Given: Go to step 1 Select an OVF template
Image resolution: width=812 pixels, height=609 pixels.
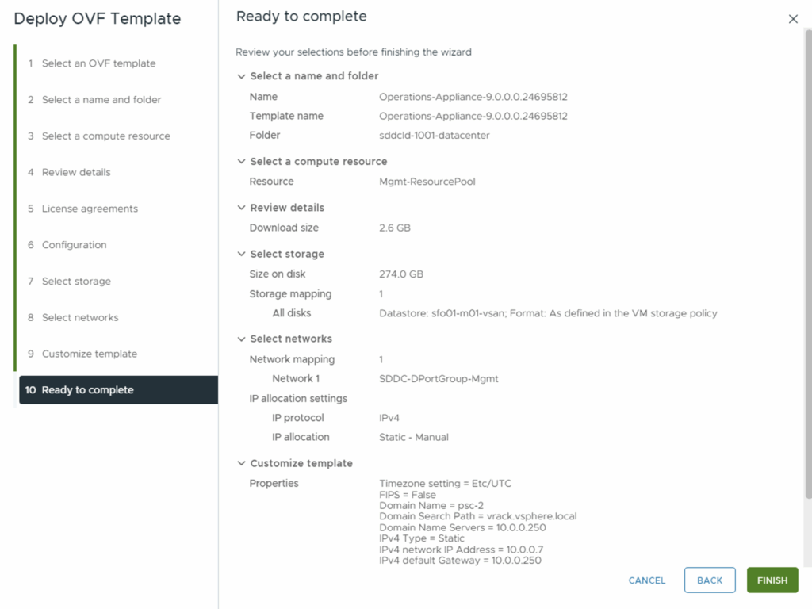Looking at the screenshot, I should [x=98, y=63].
